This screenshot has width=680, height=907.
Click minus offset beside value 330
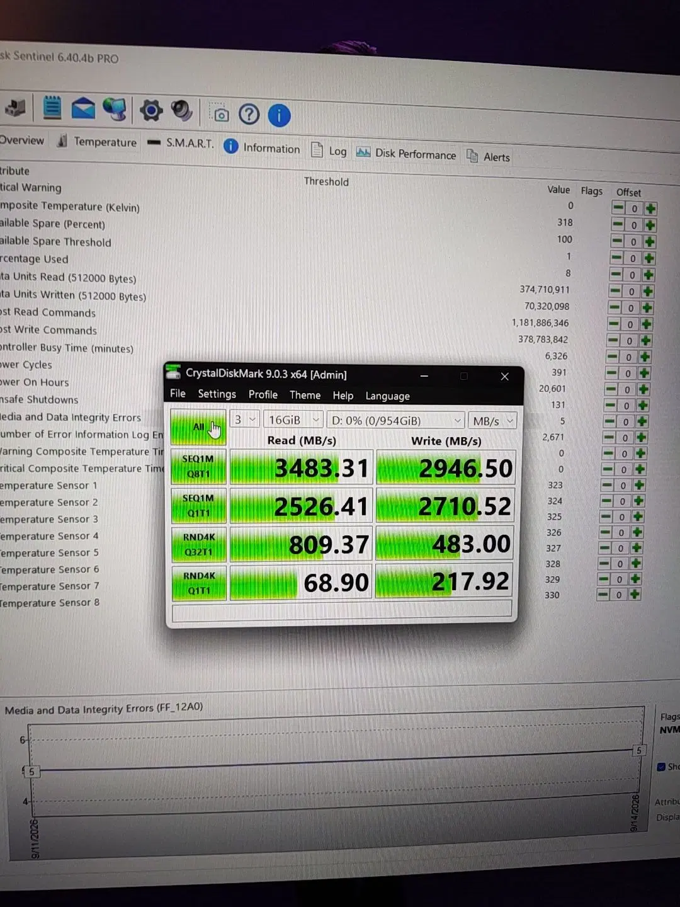click(x=603, y=595)
